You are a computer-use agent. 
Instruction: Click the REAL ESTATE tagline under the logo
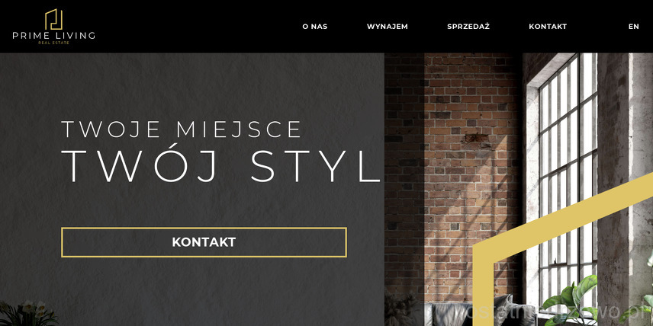pyautogui.click(x=53, y=43)
